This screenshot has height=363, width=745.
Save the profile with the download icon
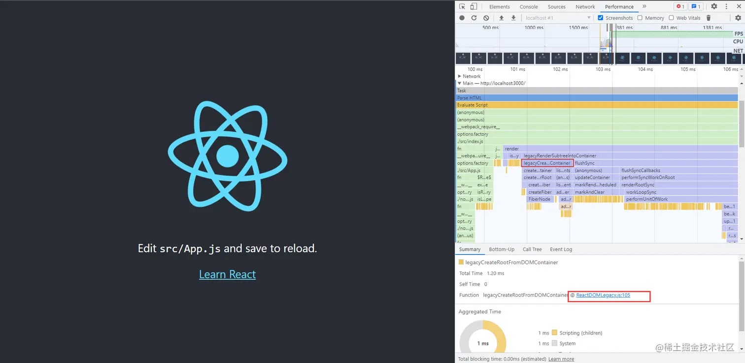(513, 18)
